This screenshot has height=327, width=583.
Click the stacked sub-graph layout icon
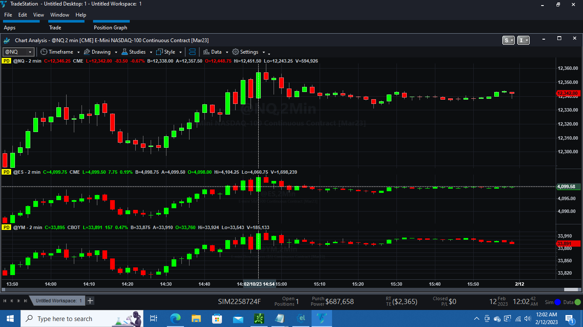[x=192, y=52]
